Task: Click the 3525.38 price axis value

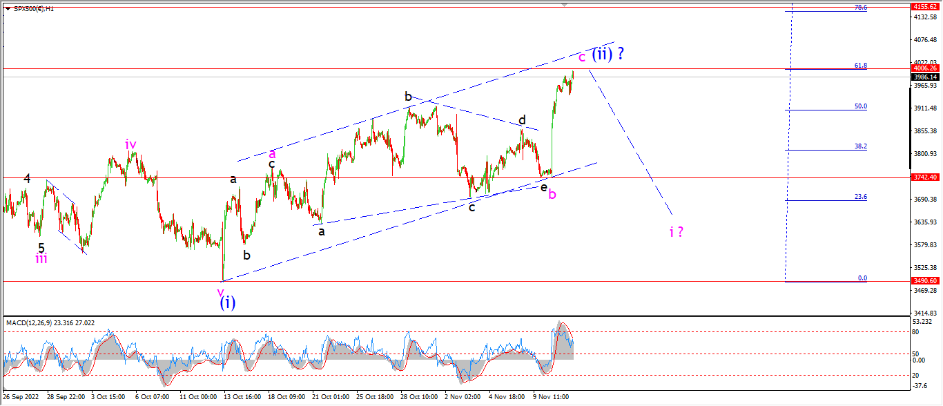Action: coord(924,268)
